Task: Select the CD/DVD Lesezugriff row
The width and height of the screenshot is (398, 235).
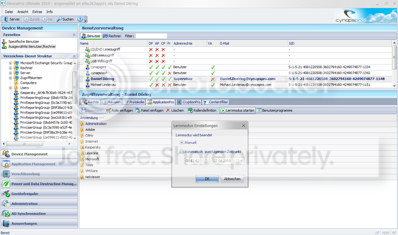Action: 236,49
